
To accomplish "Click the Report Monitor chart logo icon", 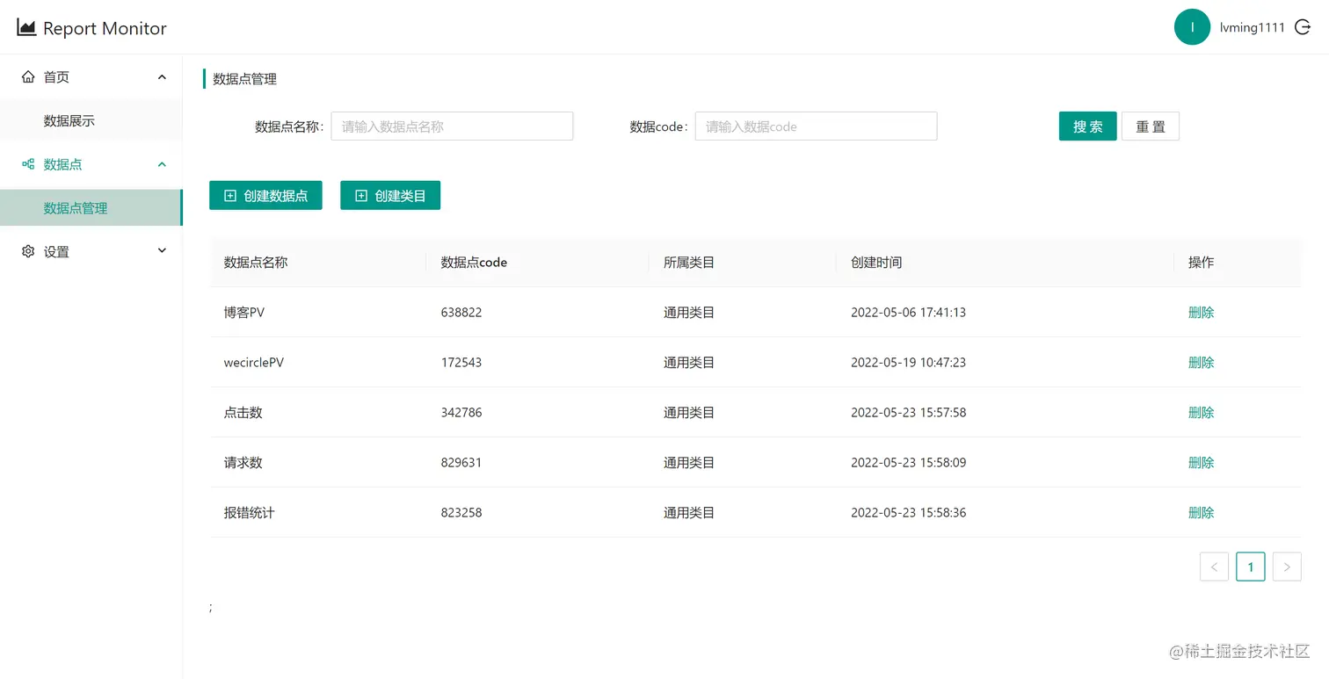I will pos(26,26).
